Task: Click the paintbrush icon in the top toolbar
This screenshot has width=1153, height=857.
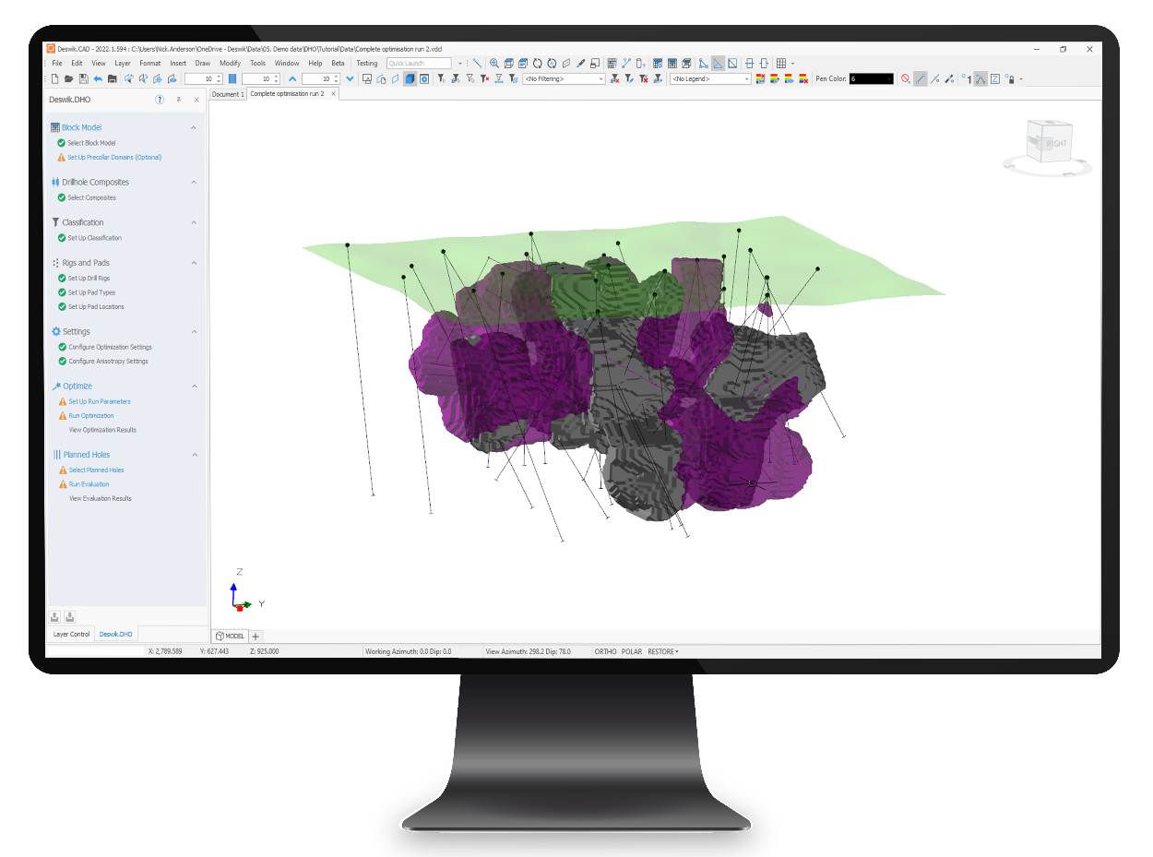Action: click(x=580, y=64)
